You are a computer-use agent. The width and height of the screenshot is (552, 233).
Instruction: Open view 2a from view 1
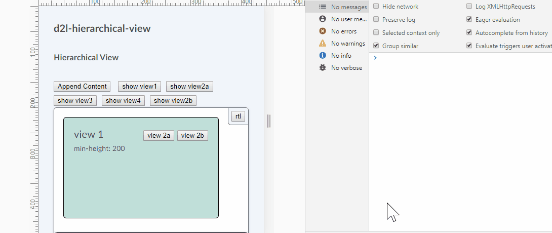(x=159, y=136)
